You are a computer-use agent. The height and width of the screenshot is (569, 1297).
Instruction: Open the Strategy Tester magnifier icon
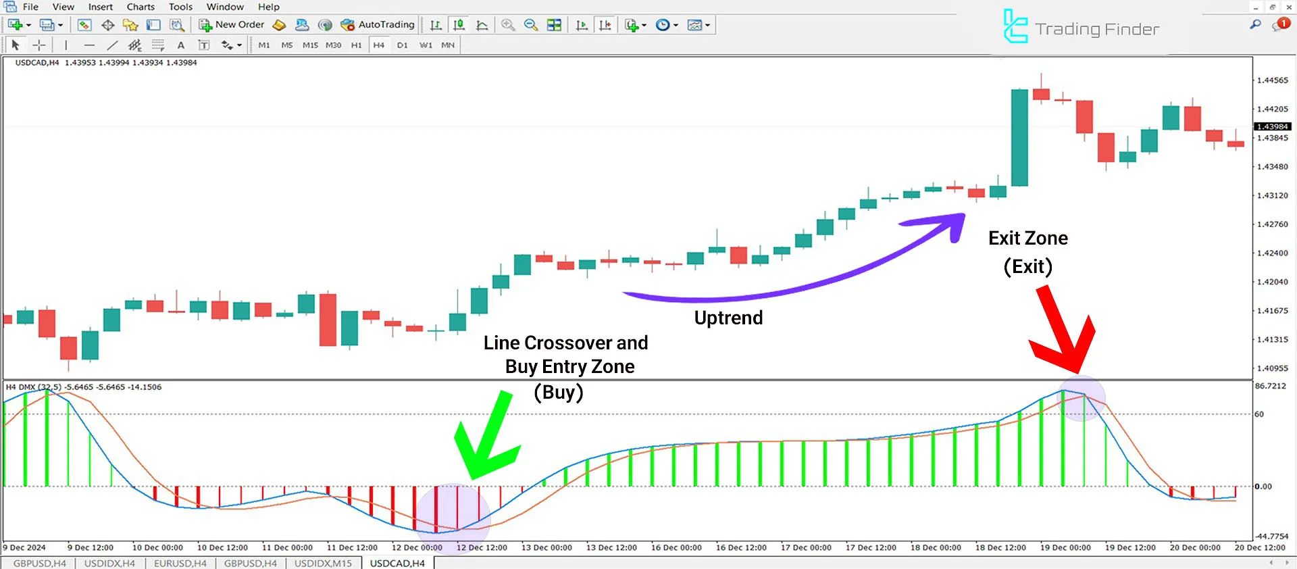point(177,25)
